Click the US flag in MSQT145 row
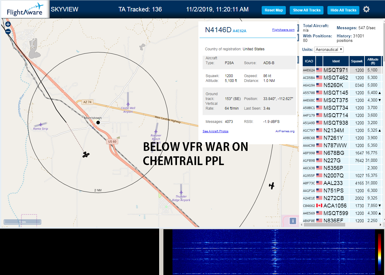Image resolution: width=385 pixels, height=275 pixels. click(x=319, y=93)
